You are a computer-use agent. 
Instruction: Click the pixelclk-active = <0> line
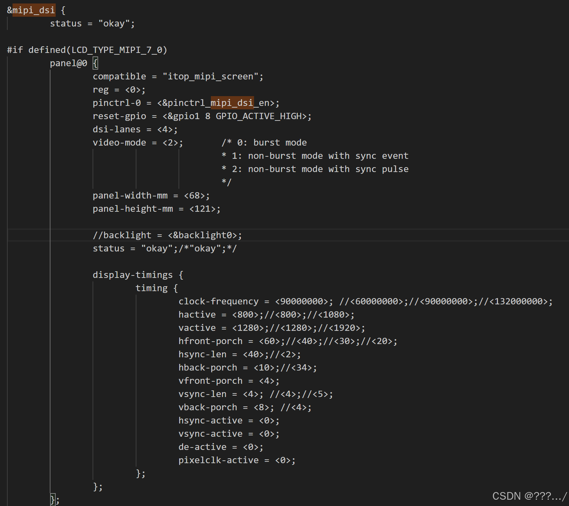tap(237, 460)
